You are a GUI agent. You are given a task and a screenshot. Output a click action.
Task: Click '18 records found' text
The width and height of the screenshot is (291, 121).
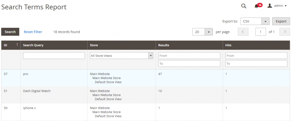point(66,32)
